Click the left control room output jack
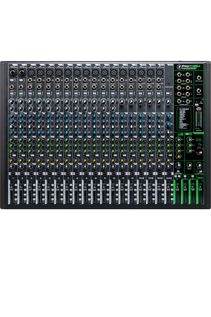This screenshot has height=317, width=211. tap(179, 101)
